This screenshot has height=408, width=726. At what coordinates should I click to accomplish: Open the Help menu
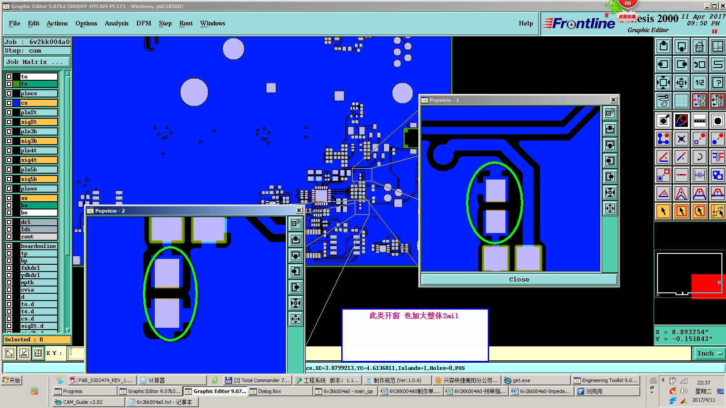pyautogui.click(x=526, y=23)
